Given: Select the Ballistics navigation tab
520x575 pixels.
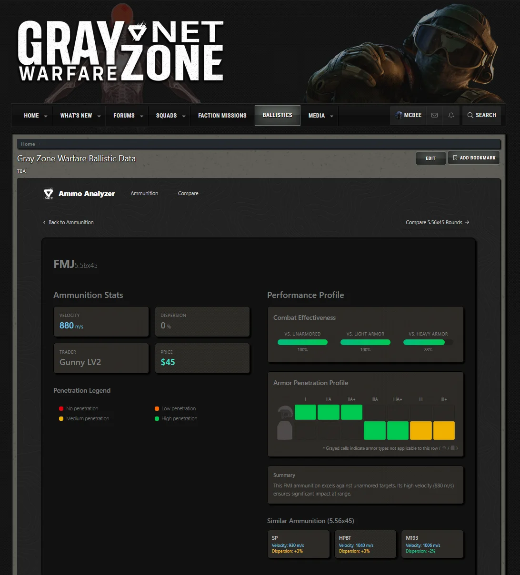Looking at the screenshot, I should point(278,115).
